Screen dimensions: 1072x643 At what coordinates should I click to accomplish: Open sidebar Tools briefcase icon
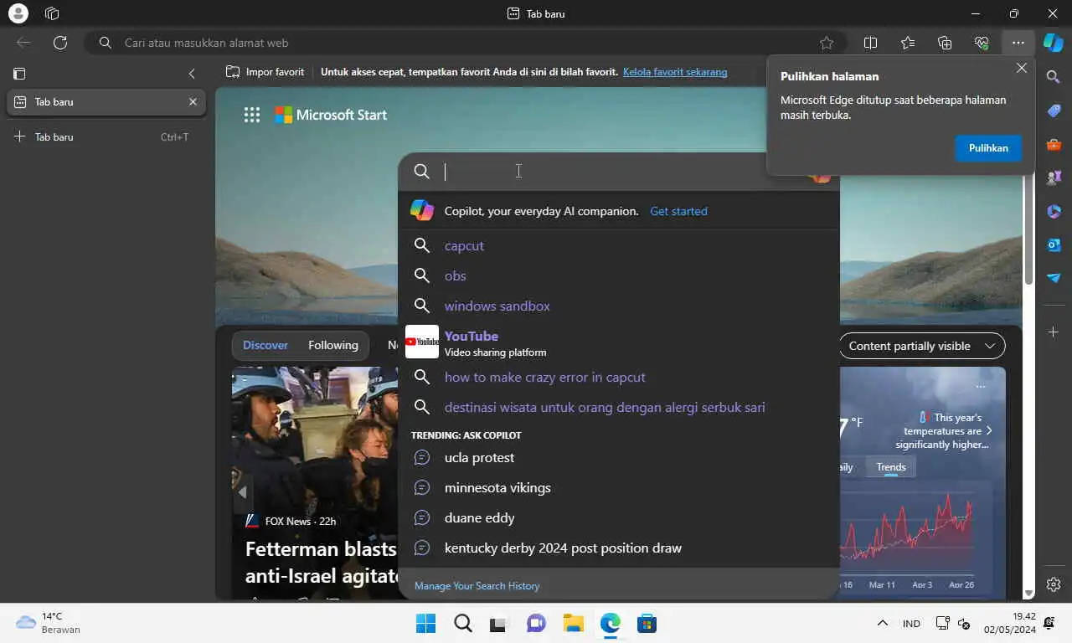click(1054, 144)
